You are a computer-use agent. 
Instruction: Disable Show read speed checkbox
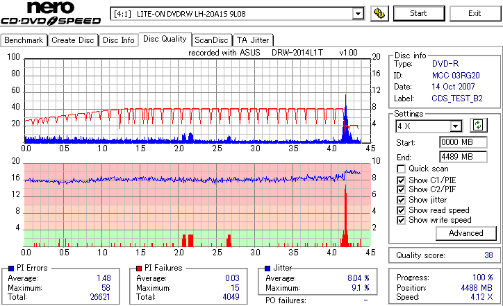(401, 210)
